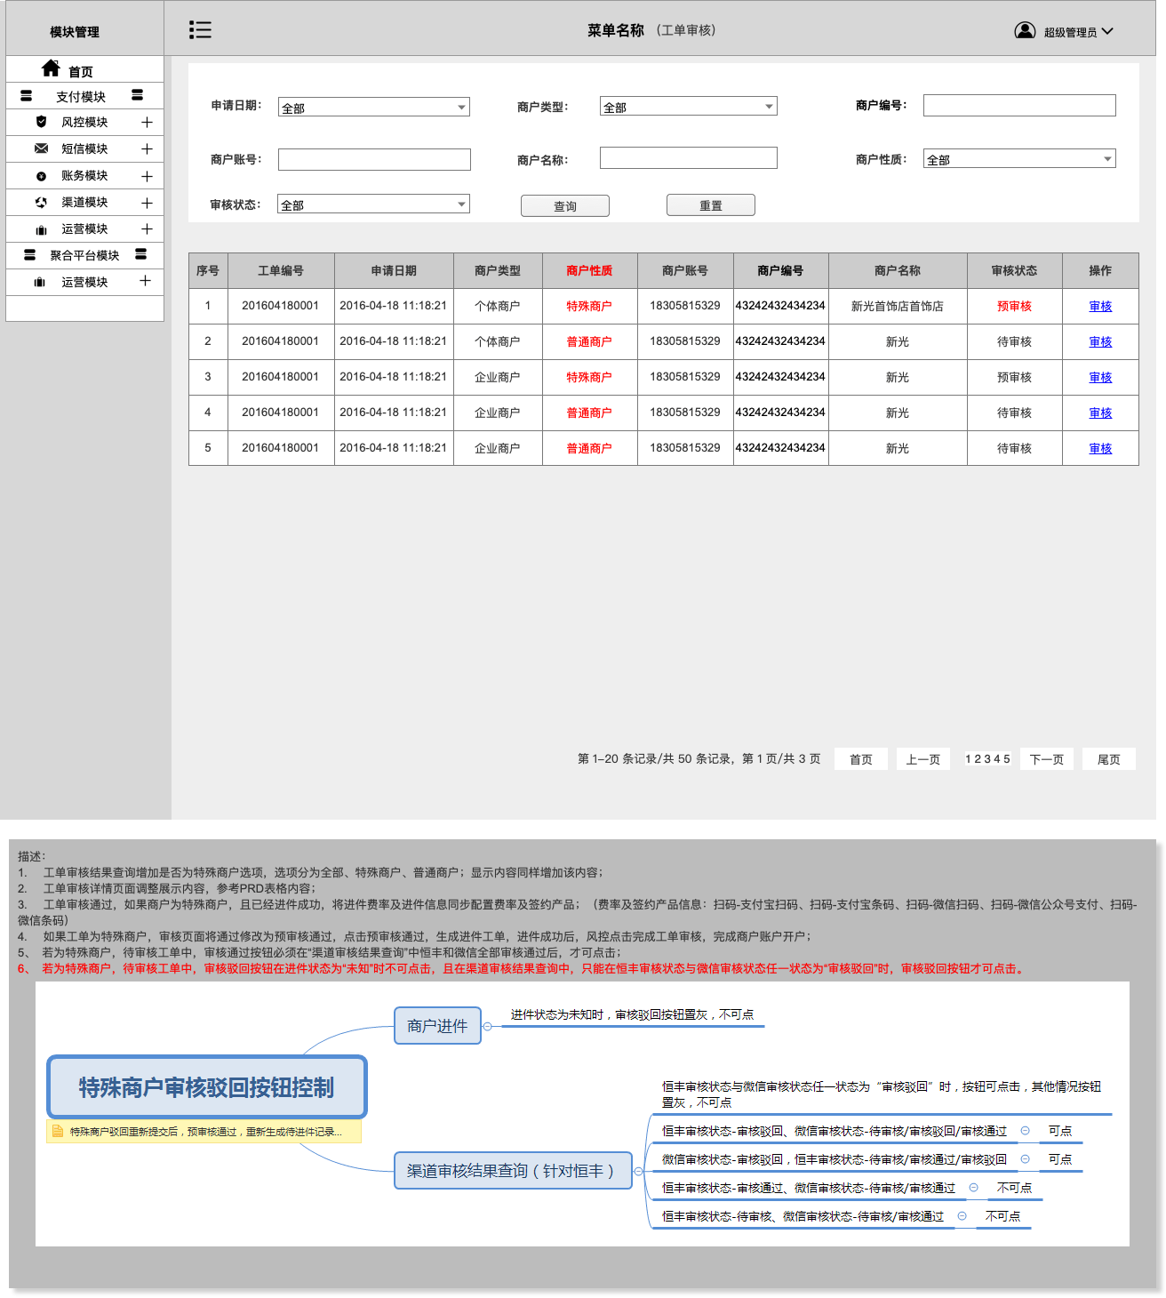
Task: Expand 风控模块 with its plus sign
Action: click(147, 122)
